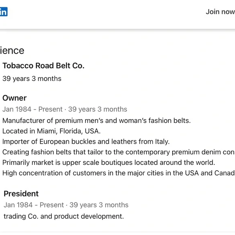Click the Creating fashion belts description line
This screenshot has height=235, width=235.
point(119,152)
